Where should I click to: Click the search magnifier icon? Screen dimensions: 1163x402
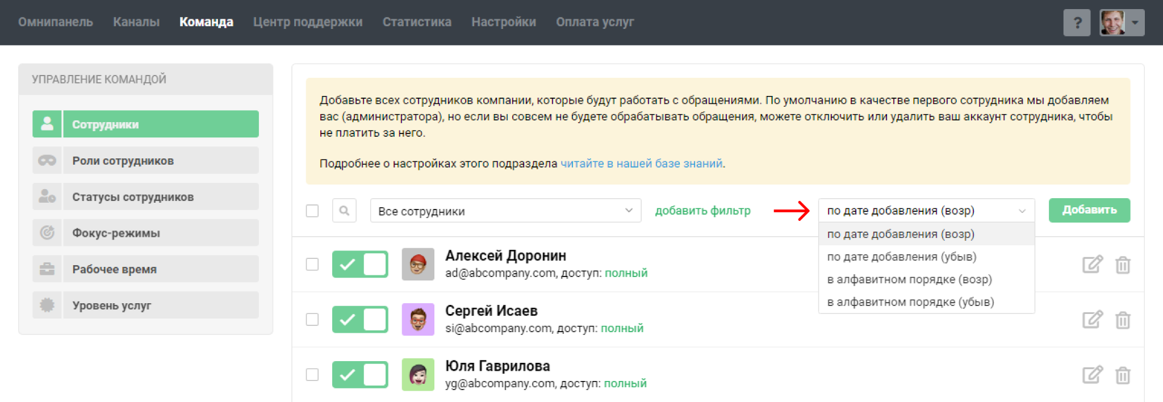344,211
